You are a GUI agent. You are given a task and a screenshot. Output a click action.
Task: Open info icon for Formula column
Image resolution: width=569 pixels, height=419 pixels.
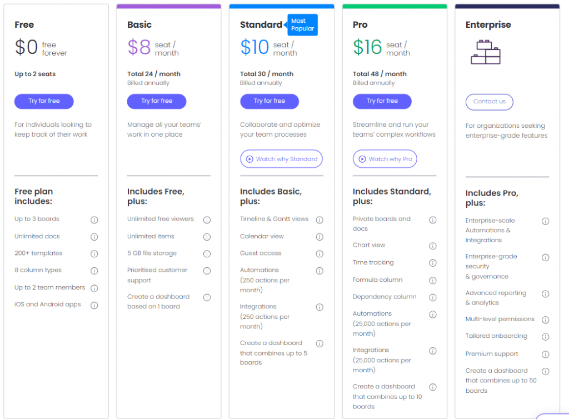click(x=432, y=281)
